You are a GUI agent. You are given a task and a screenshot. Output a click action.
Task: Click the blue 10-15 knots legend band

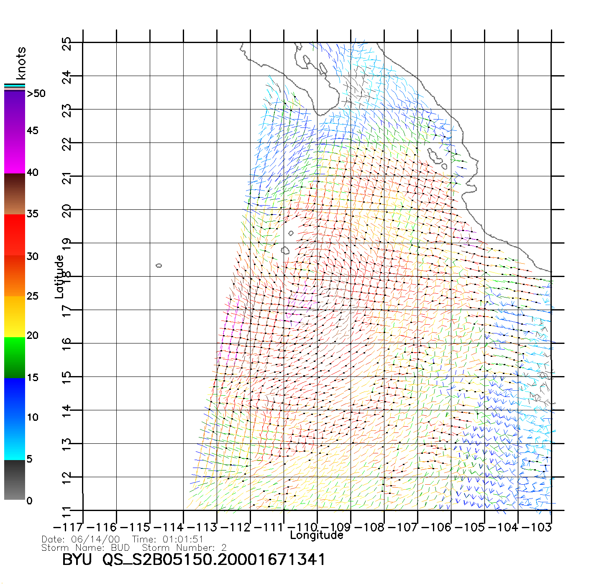14,398
